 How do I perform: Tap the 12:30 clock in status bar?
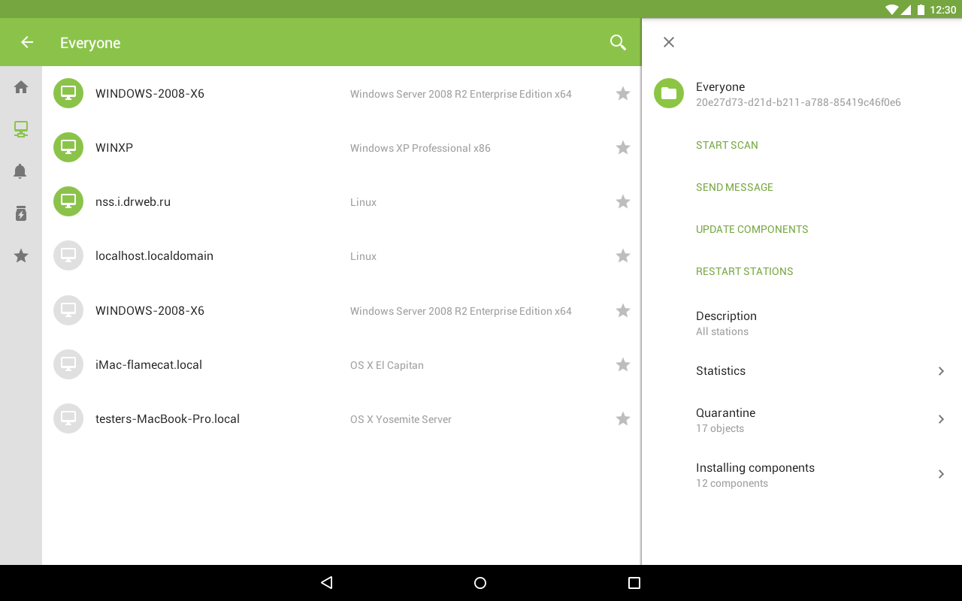[x=943, y=10]
